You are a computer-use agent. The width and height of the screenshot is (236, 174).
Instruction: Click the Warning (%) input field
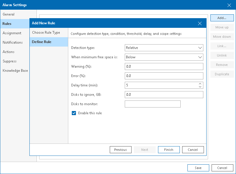tap(164, 66)
